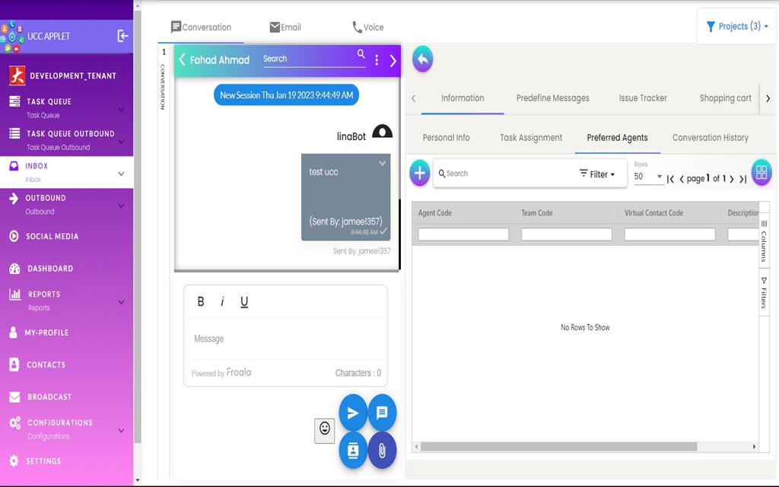
Task: Open the Projects (3) dropdown
Action: [736, 27]
